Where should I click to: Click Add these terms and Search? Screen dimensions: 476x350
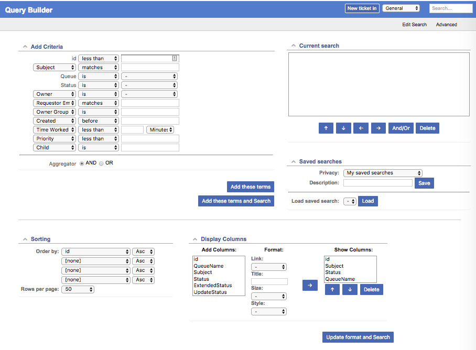[236, 201]
